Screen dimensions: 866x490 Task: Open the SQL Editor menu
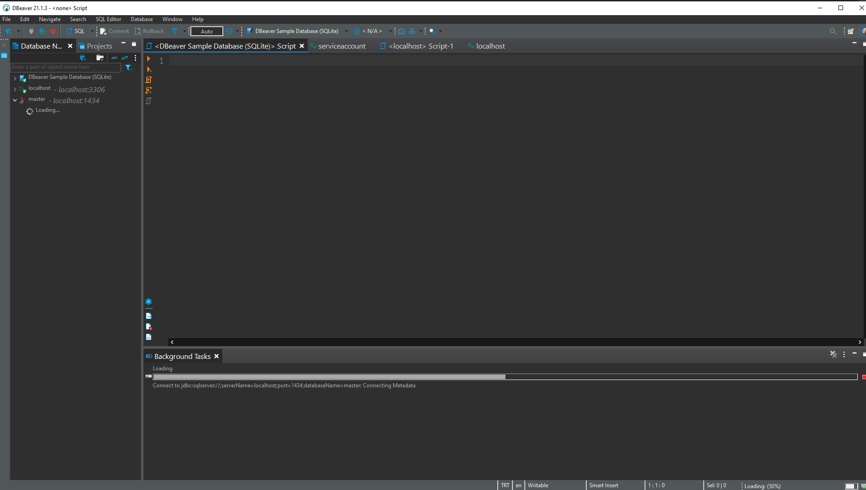(108, 19)
